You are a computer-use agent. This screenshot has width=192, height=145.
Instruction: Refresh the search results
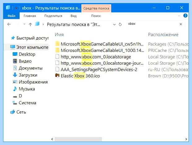pos(120,24)
